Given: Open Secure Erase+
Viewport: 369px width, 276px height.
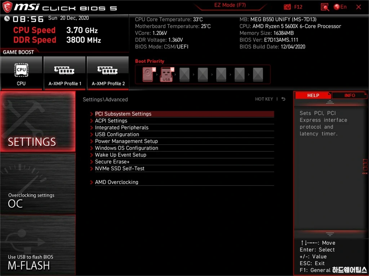Looking at the screenshot, I should 184,161.
